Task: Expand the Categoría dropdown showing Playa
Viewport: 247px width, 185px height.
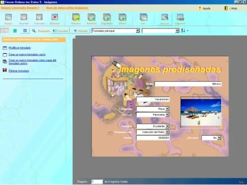Action: click(x=167, y=109)
